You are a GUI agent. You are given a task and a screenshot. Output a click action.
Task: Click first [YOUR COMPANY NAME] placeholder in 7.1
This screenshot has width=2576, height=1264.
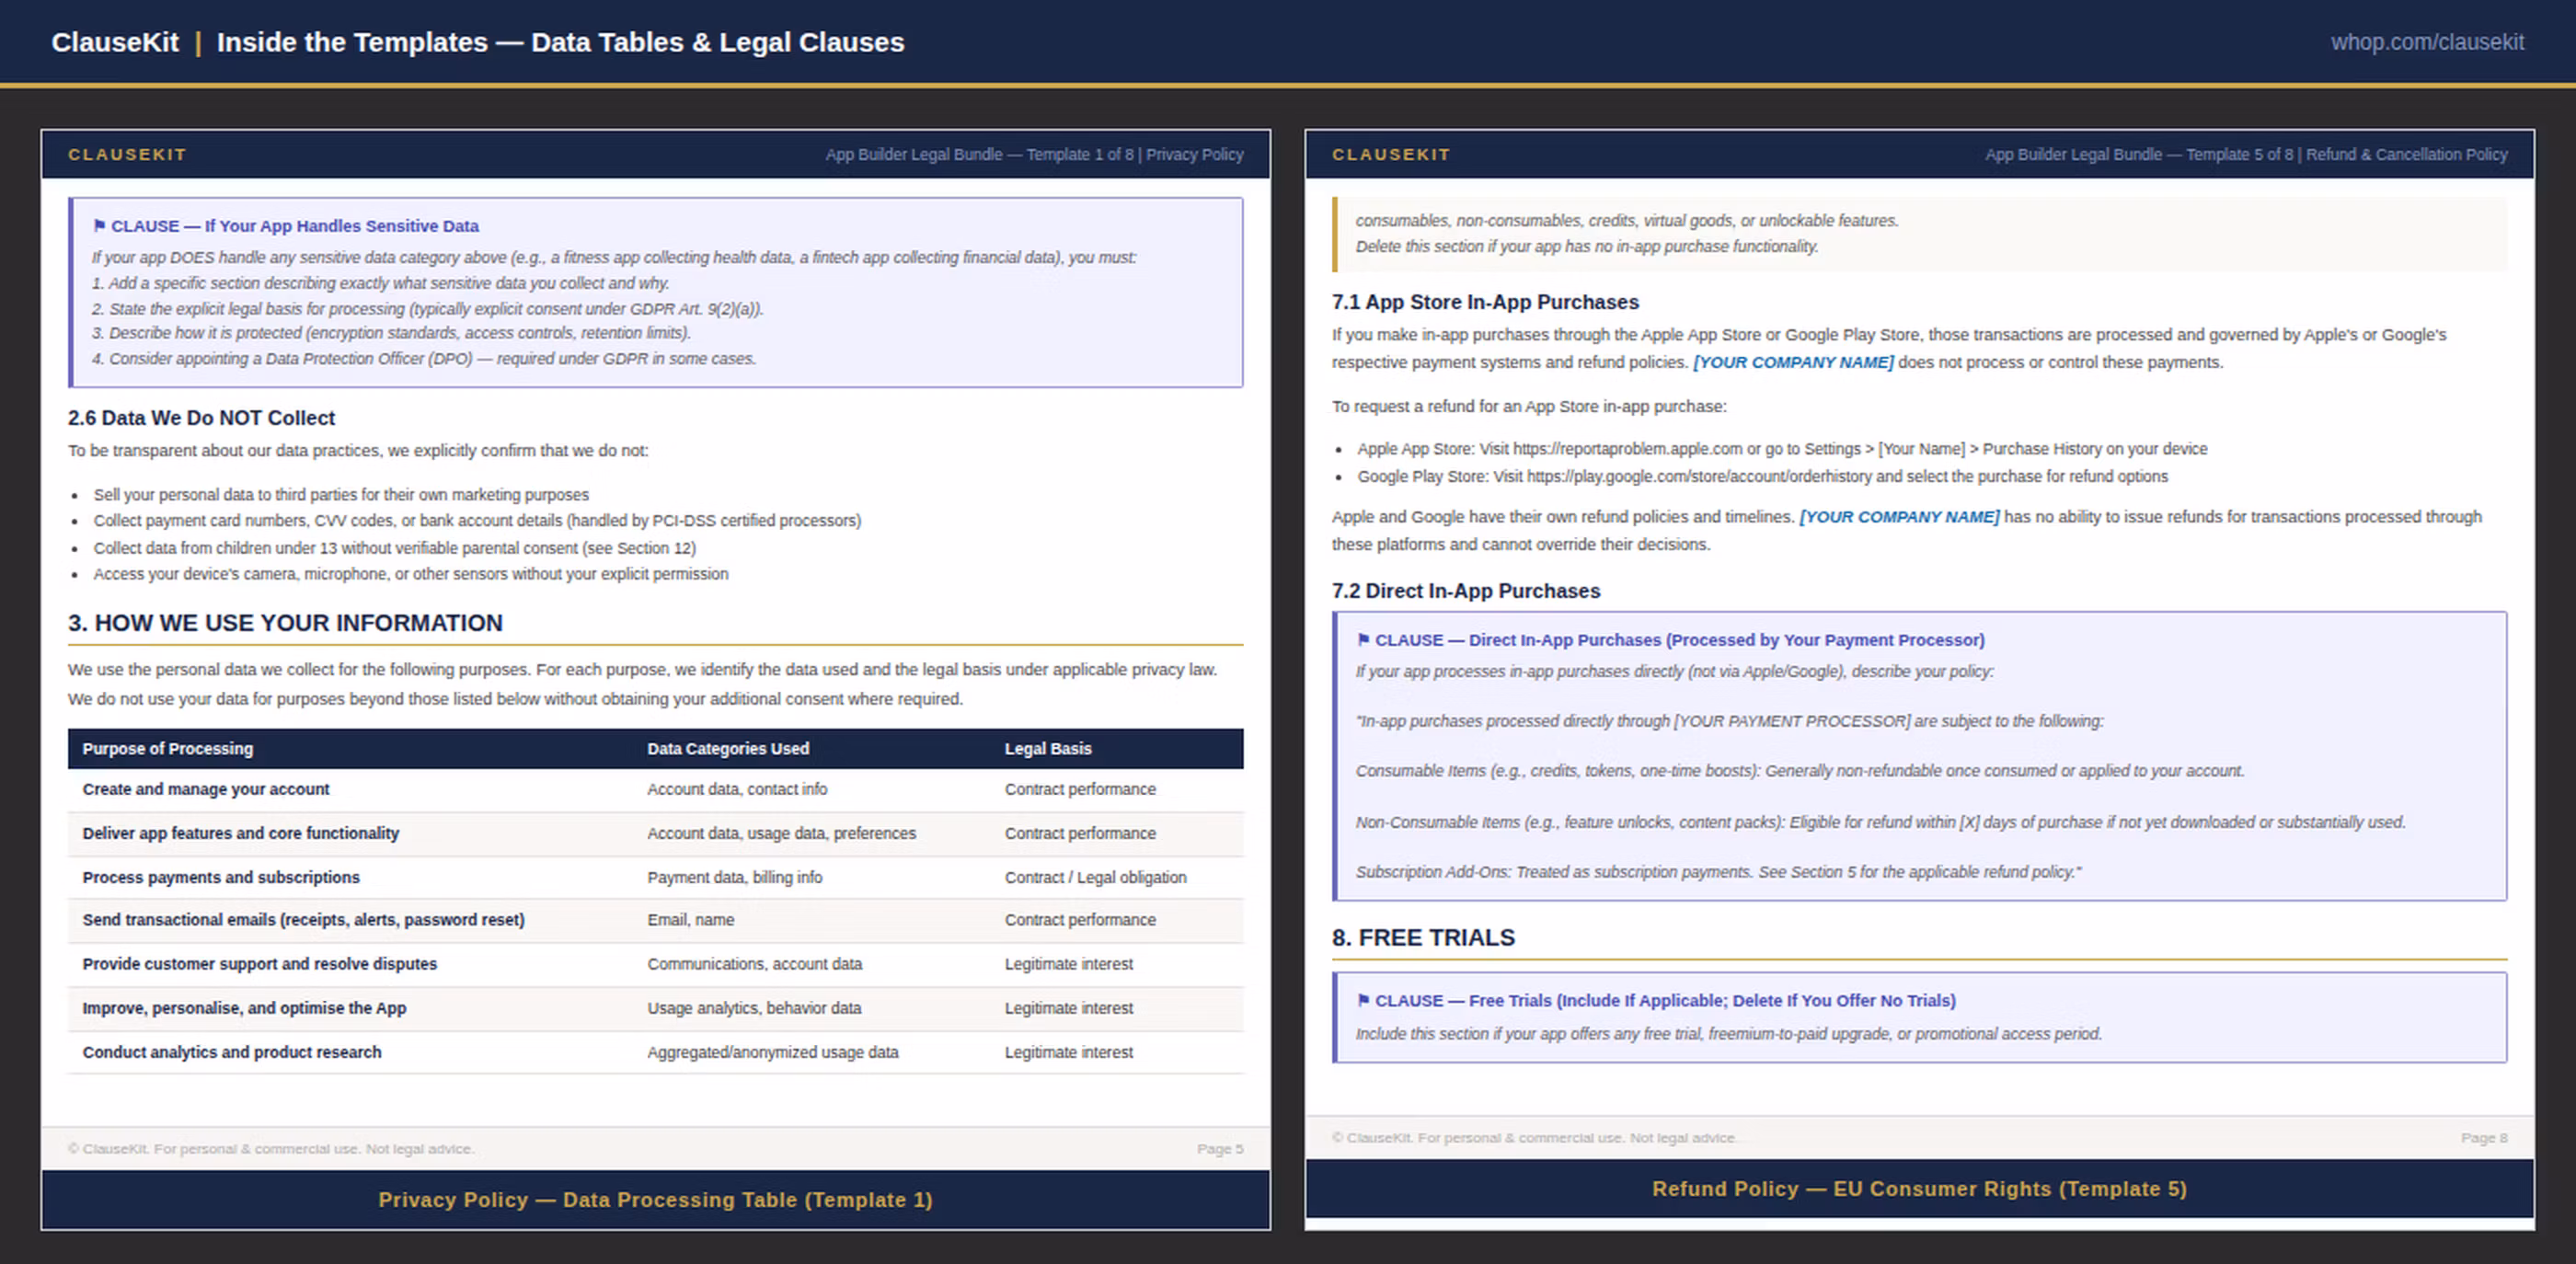coord(1792,363)
